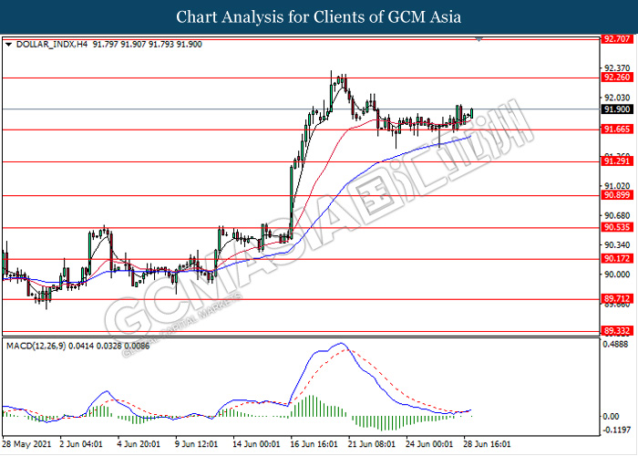
Task: Select the 90.680 axis price value
Action: coord(617,216)
